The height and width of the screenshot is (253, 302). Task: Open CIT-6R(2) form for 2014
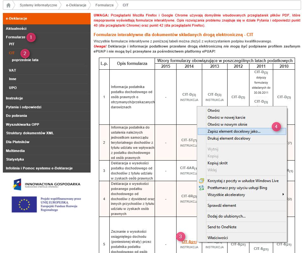tap(189, 196)
